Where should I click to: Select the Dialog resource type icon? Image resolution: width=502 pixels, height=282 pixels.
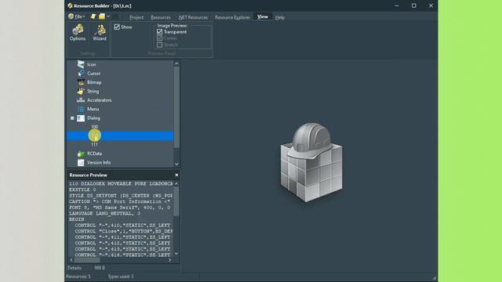click(x=81, y=118)
